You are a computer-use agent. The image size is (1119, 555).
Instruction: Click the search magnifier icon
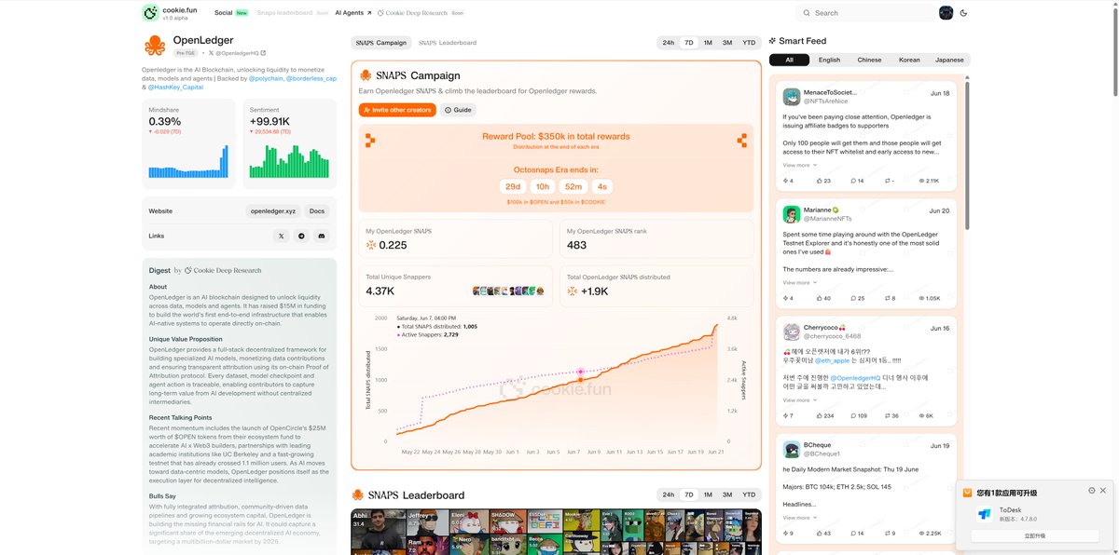coord(807,13)
